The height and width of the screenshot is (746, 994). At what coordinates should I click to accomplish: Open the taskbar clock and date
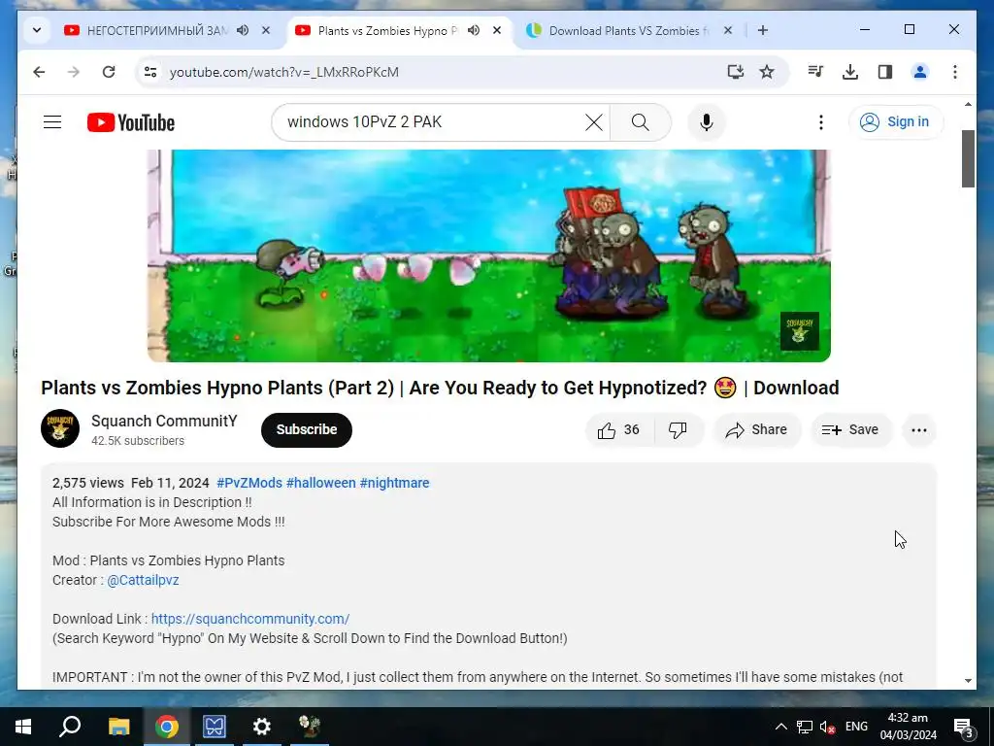click(908, 727)
